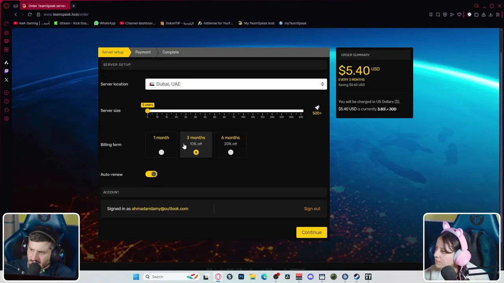Open Task View from the taskbar

[x=206, y=277]
